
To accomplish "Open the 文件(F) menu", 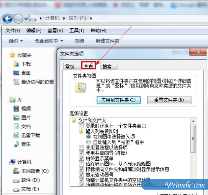I will click(13, 31).
